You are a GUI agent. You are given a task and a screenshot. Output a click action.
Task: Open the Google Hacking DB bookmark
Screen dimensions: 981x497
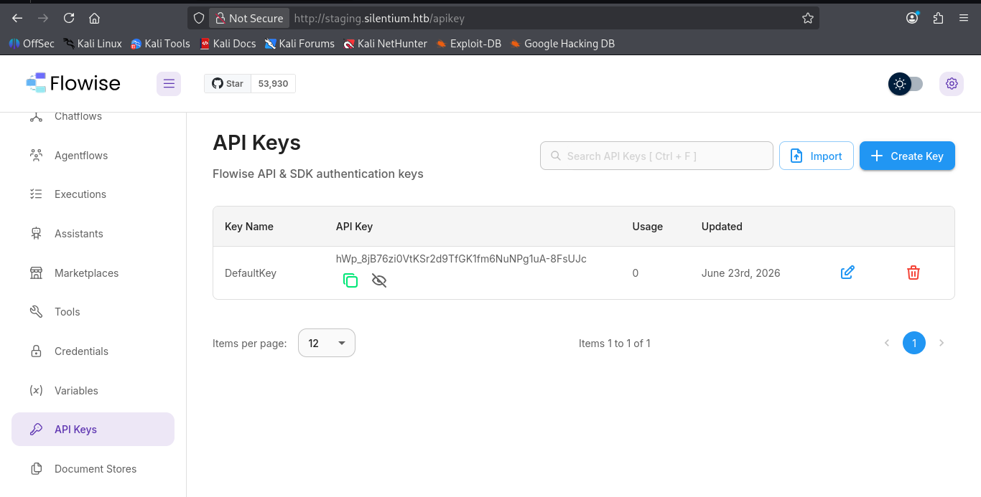click(x=562, y=44)
